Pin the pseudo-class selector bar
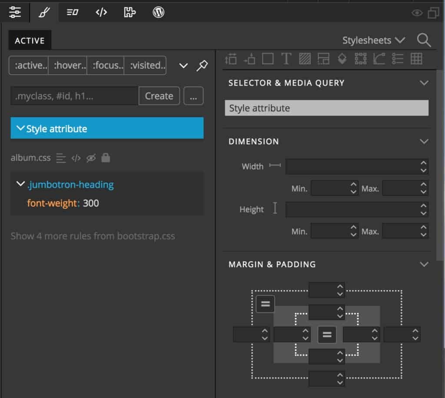This screenshot has height=398, width=445. 203,65
